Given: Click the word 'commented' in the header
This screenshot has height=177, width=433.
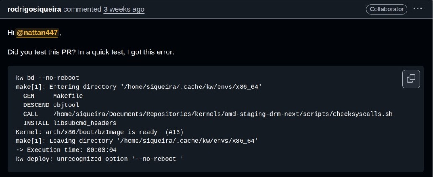Looking at the screenshot, I should [x=82, y=9].
